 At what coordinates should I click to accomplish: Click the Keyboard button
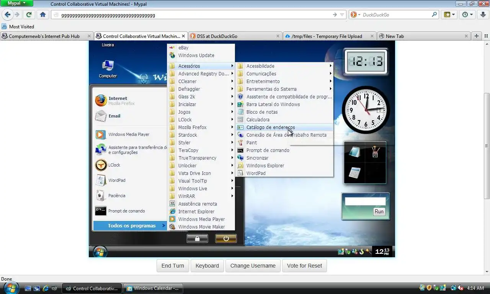coord(207,266)
